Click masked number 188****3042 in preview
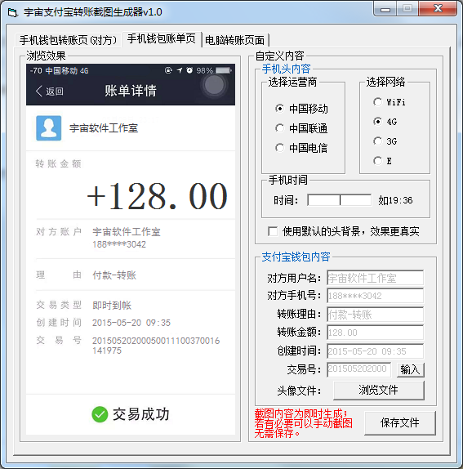 [x=119, y=244]
